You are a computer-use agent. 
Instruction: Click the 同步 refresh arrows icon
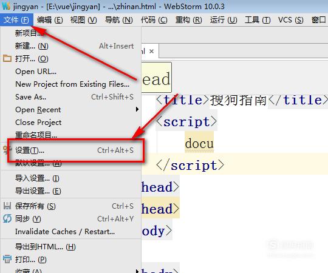pyautogui.click(x=7, y=218)
